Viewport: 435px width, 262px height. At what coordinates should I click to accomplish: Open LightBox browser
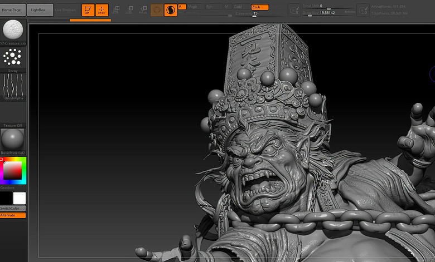[40, 10]
